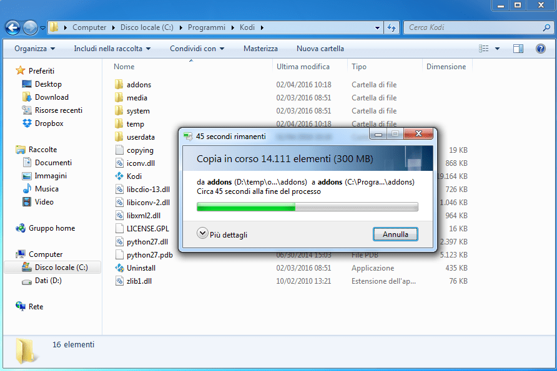Click the Cerca Kodi search field
557x371 pixels.
[474, 27]
